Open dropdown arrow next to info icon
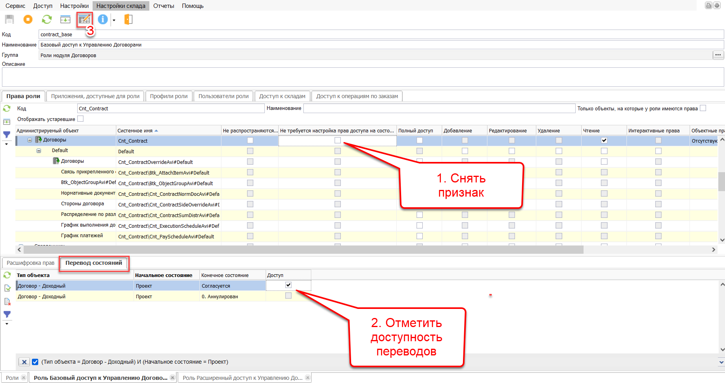The width and height of the screenshot is (725, 383). tap(114, 20)
